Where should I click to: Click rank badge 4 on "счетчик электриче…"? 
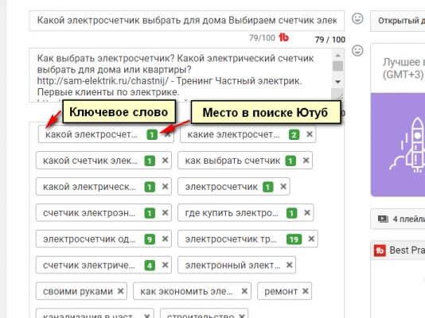(150, 266)
